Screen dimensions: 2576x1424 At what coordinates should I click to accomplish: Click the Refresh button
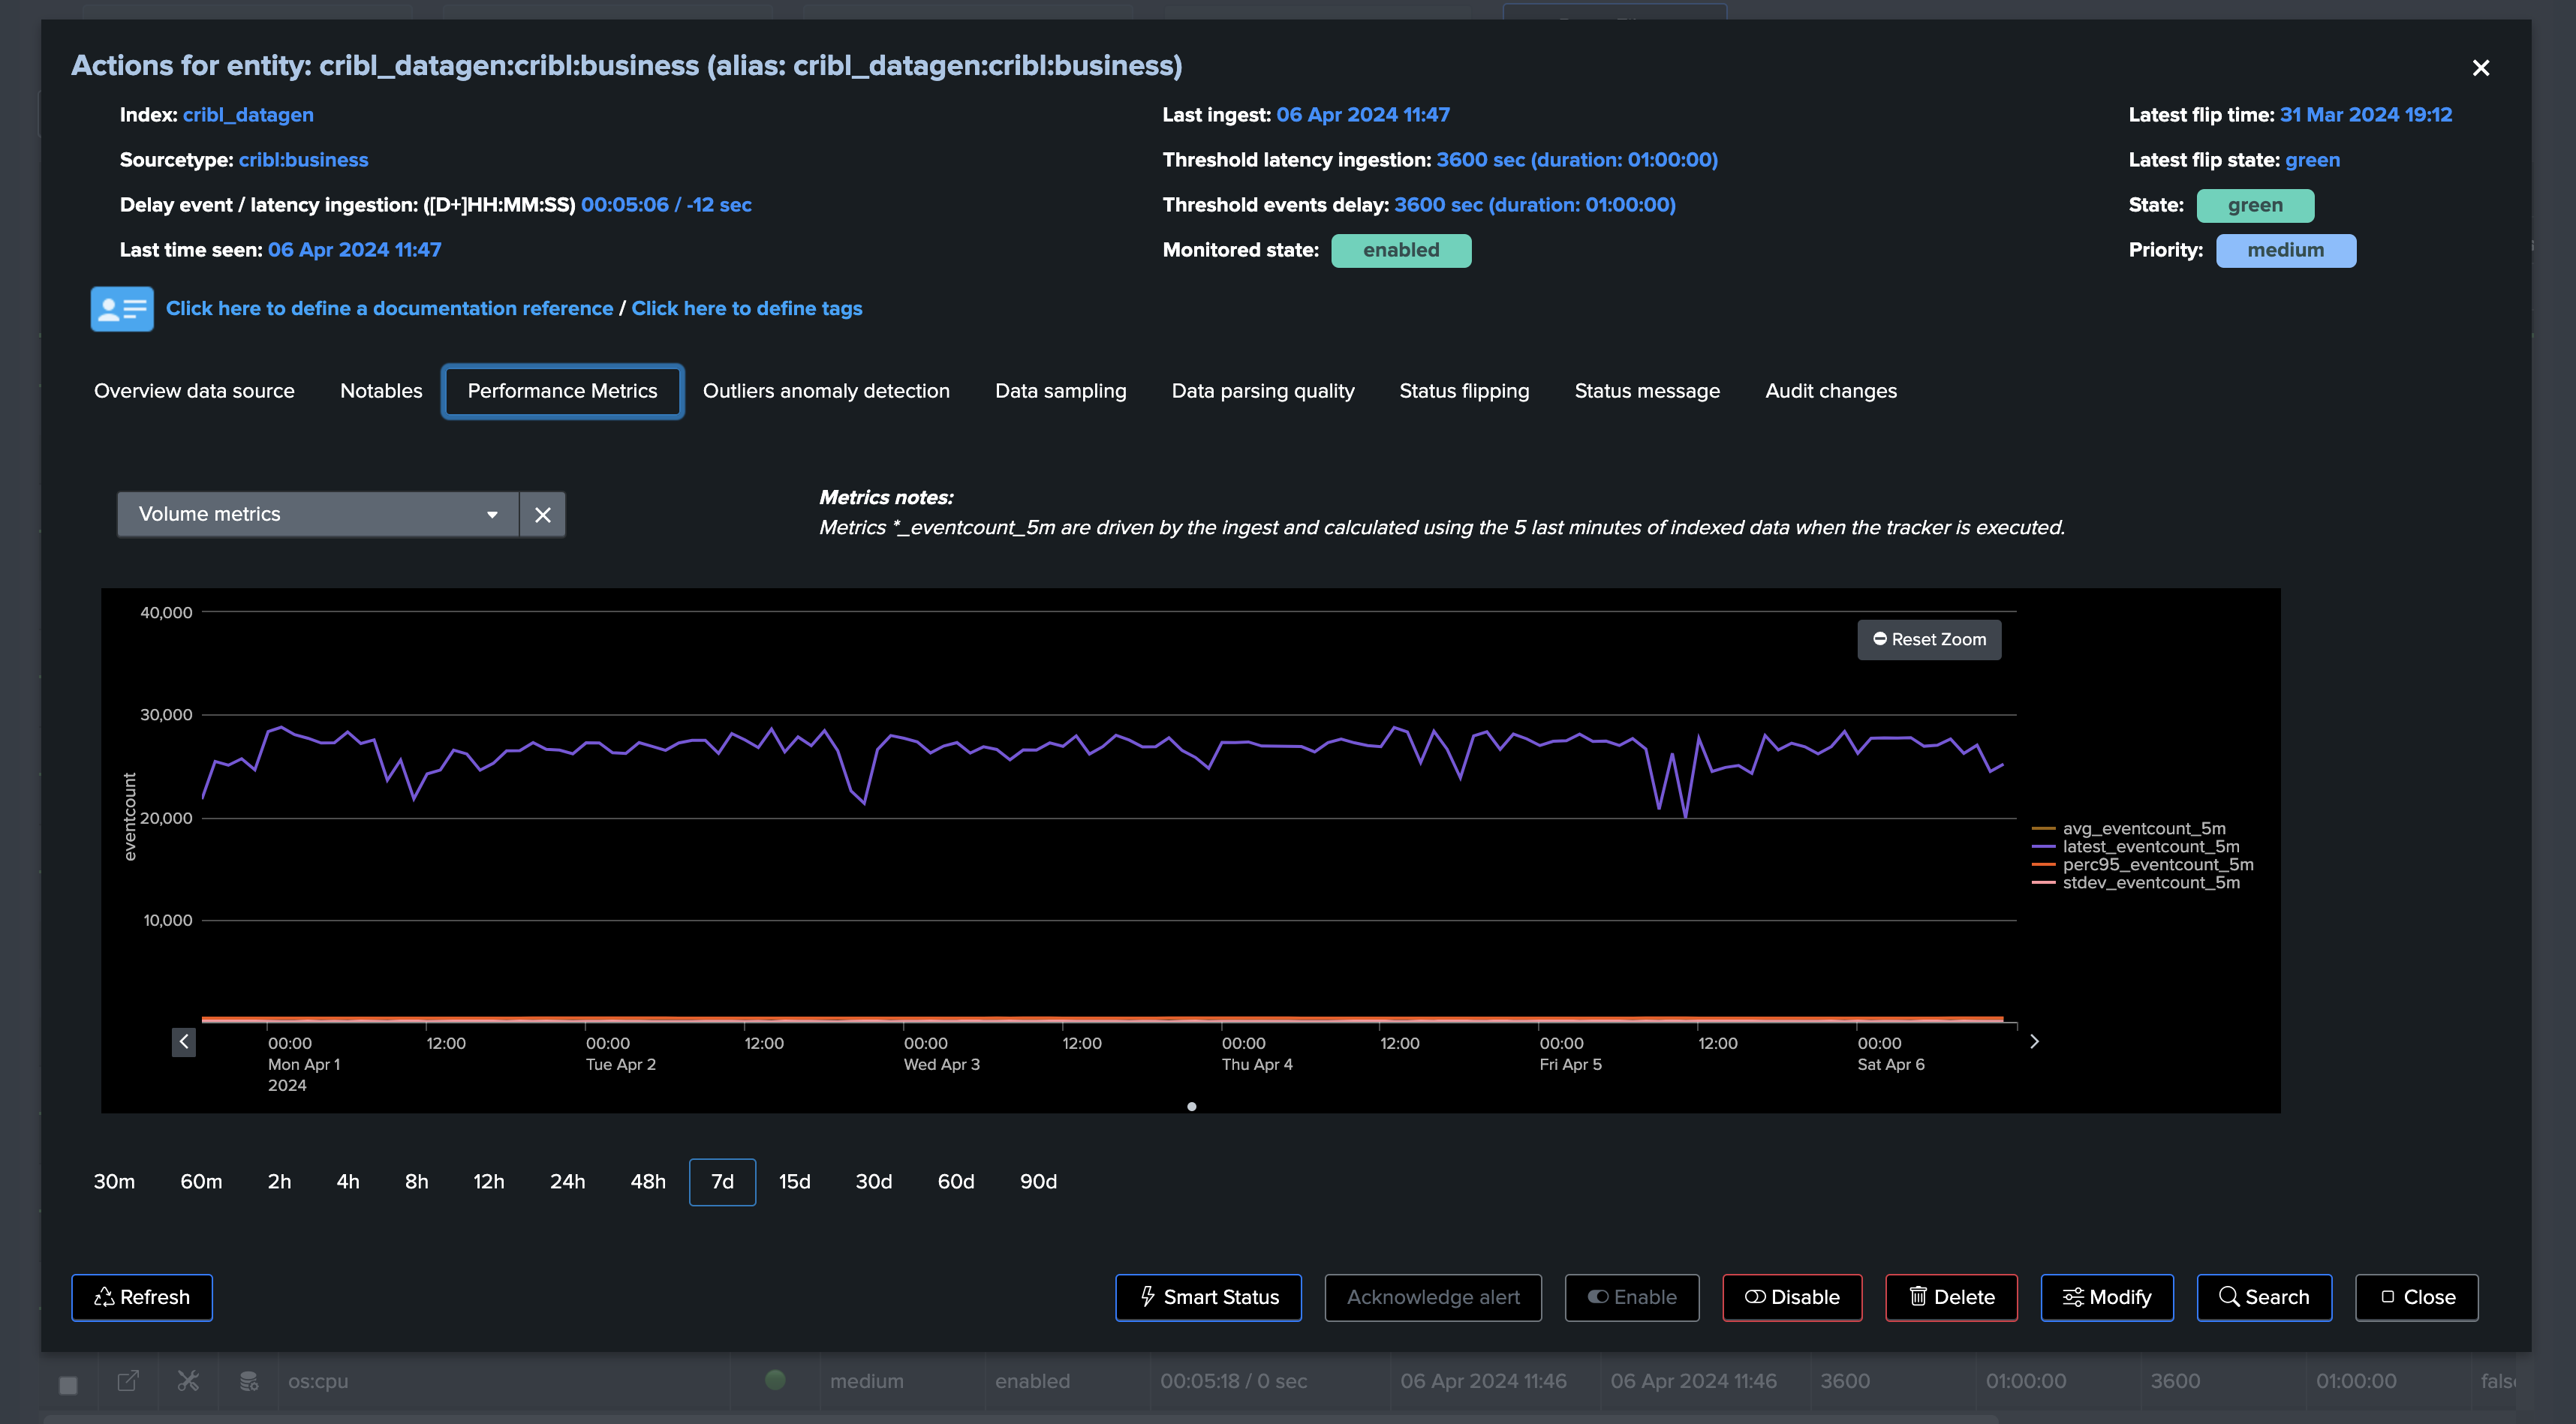[142, 1298]
